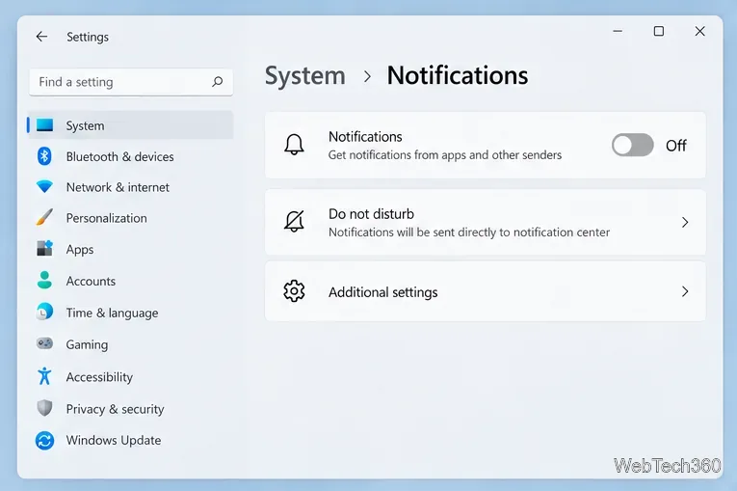Open the Additional settings row
This screenshot has height=491, width=737.
(485, 291)
